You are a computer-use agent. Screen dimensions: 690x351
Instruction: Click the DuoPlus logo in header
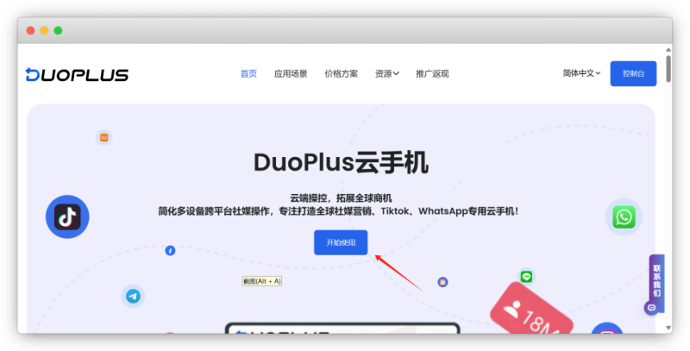(77, 74)
